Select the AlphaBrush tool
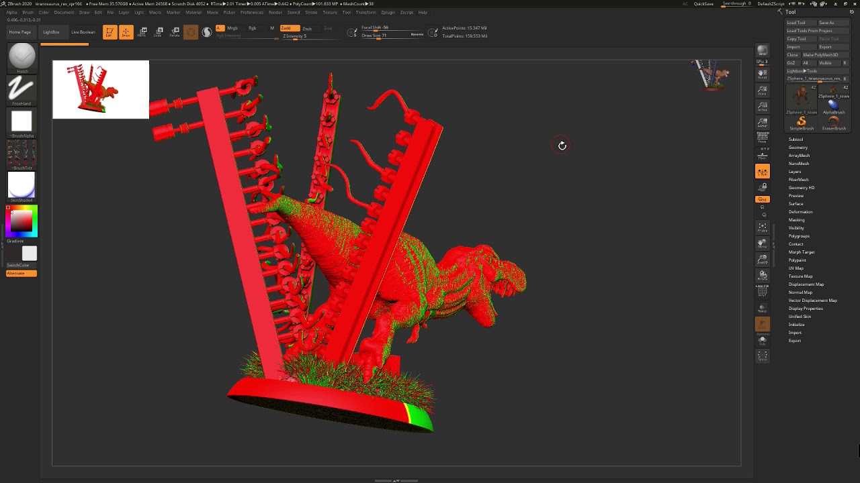 pos(834,105)
